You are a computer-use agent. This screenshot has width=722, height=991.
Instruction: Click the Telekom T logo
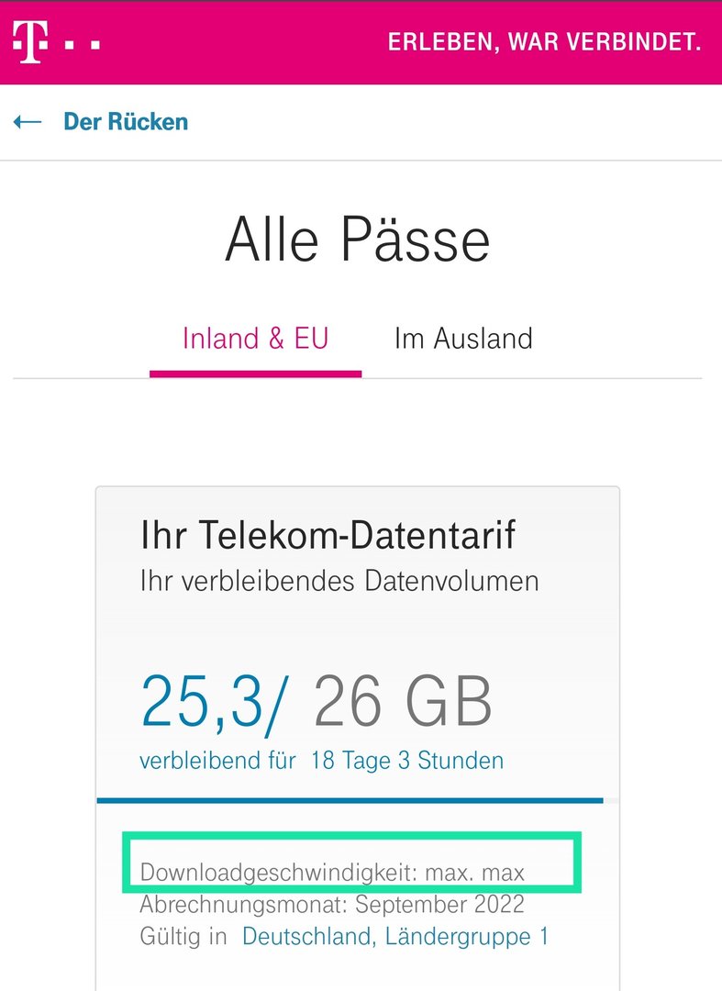point(28,42)
